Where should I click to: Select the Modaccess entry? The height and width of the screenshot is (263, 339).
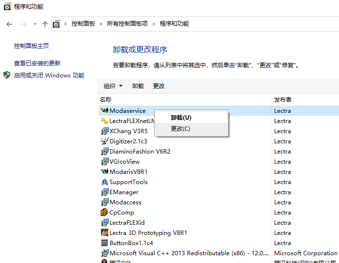[125, 202]
